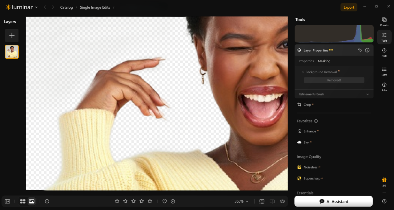The width and height of the screenshot is (394, 210).
Task: Open the Enhance AI tool
Action: [308, 131]
